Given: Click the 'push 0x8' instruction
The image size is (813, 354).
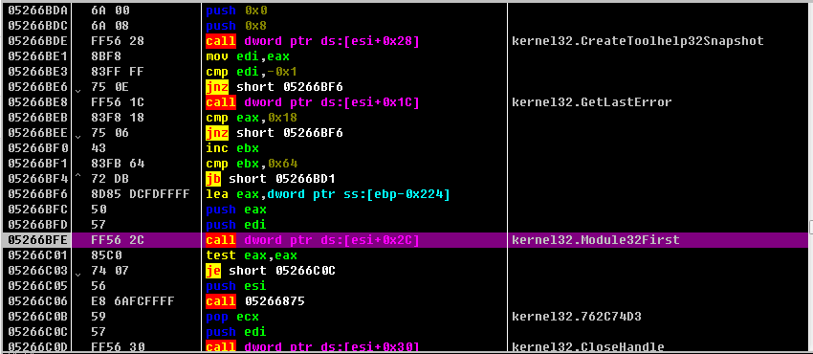Looking at the screenshot, I should (236, 26).
